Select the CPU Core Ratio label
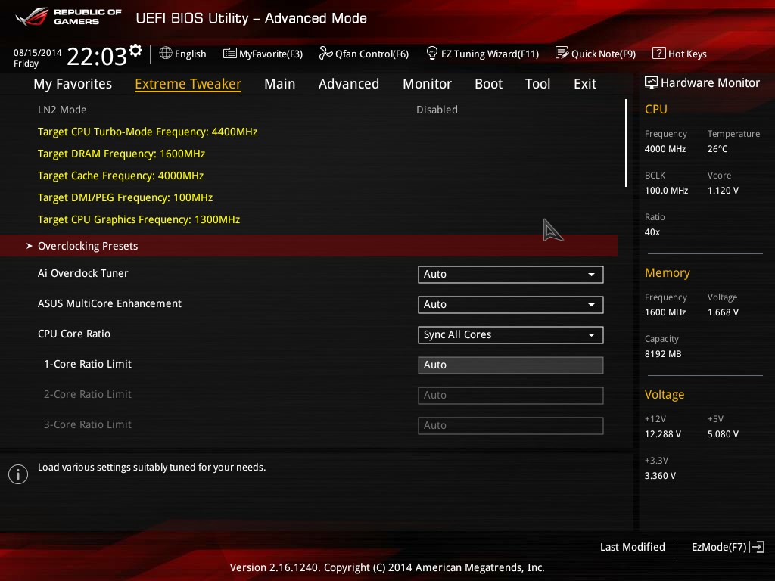Screen dimensions: 775x581 (x=73, y=334)
